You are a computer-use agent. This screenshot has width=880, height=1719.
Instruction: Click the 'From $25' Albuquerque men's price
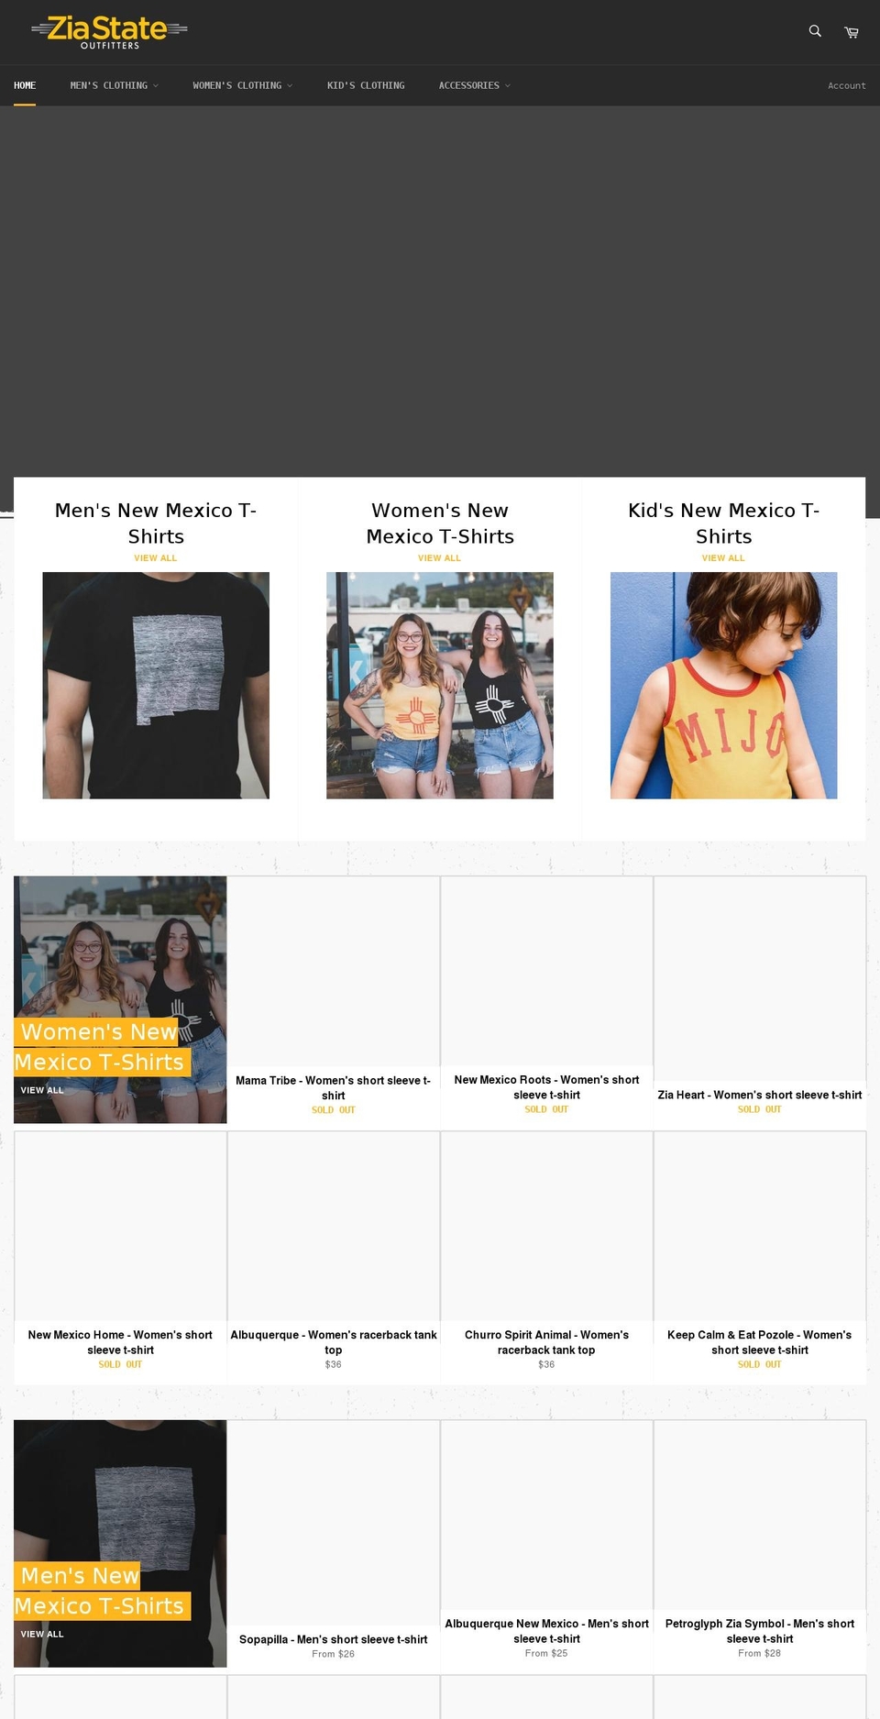547,1653
